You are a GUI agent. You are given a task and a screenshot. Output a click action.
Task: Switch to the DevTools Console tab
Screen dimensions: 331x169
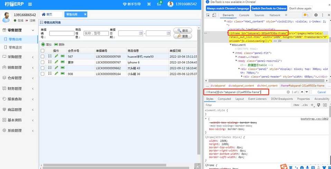click(x=244, y=15)
